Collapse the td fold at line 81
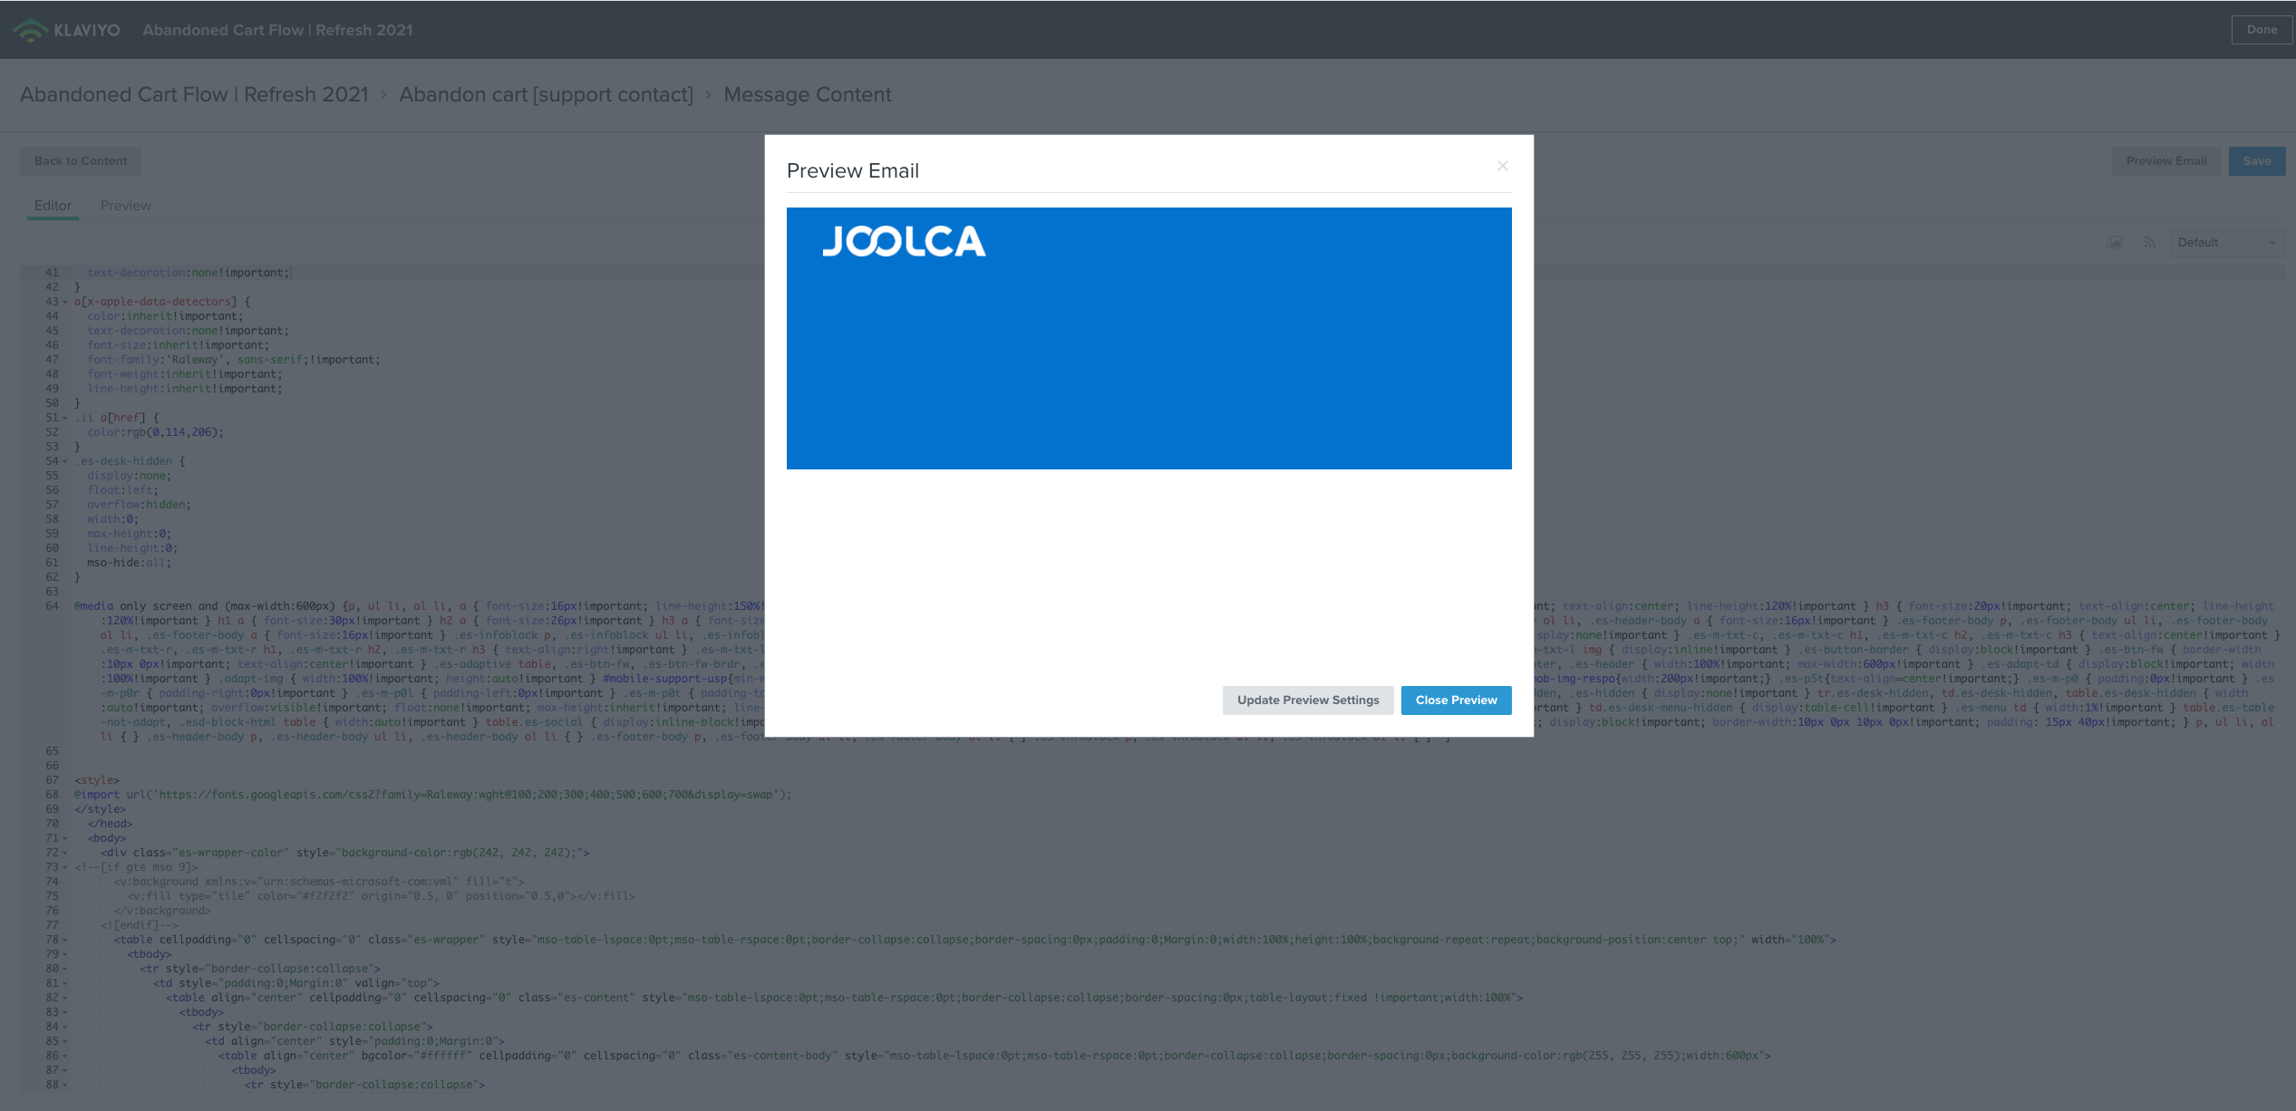The image size is (2296, 1111). tap(64, 983)
